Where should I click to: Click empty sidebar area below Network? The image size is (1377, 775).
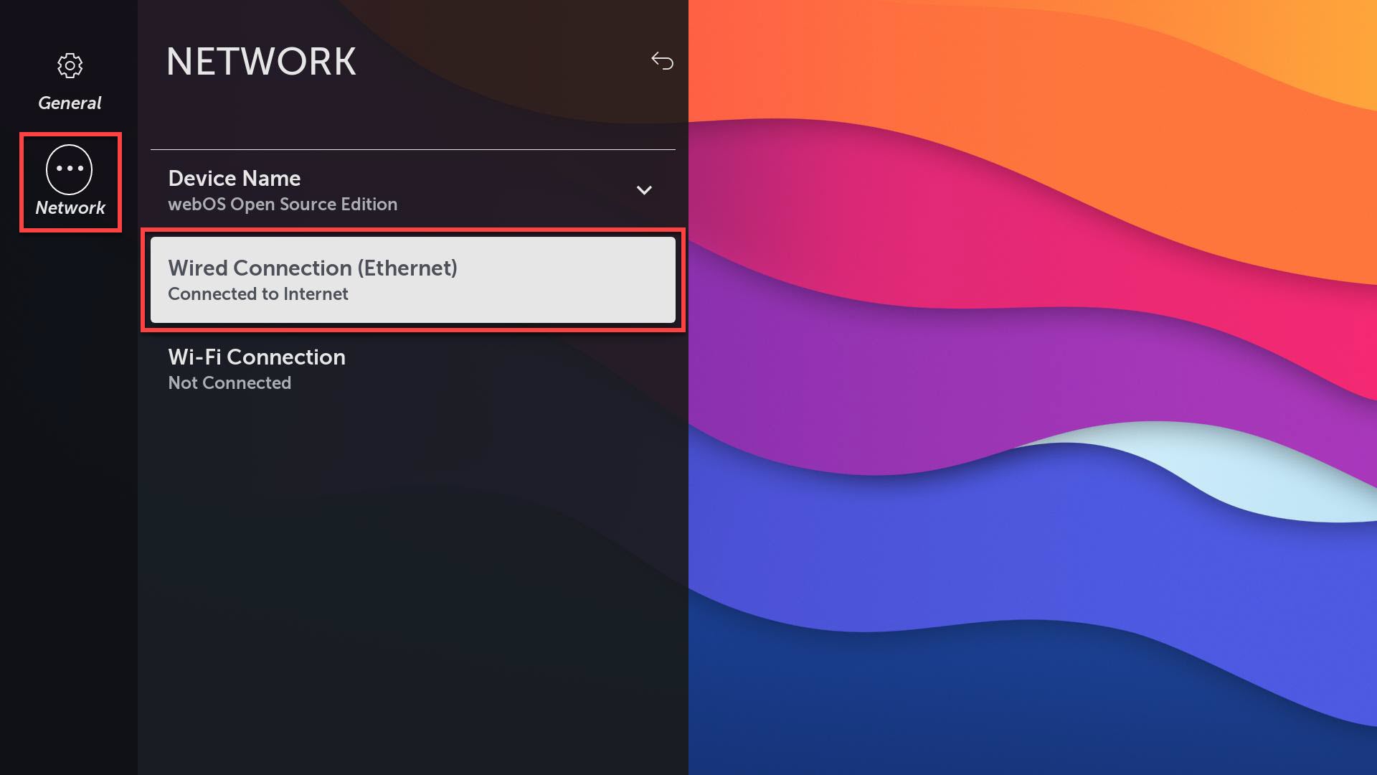click(69, 502)
